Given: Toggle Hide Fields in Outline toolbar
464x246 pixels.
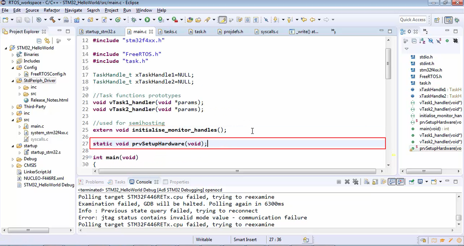Looking at the screenshot, I should coord(431,41).
